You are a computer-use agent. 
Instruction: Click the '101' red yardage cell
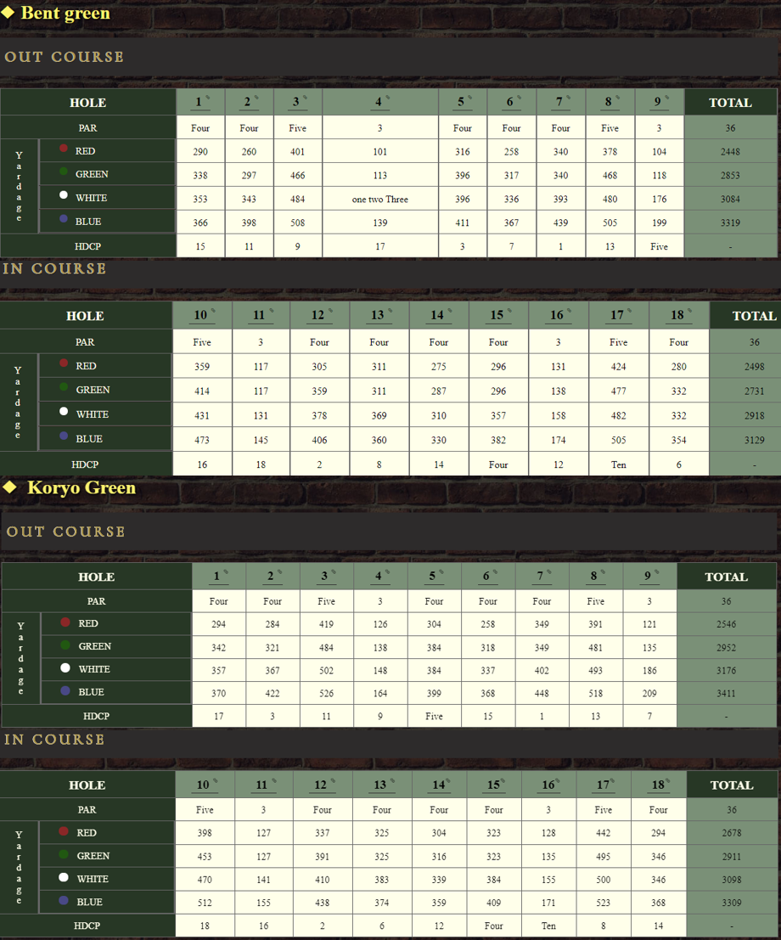pyautogui.click(x=380, y=152)
